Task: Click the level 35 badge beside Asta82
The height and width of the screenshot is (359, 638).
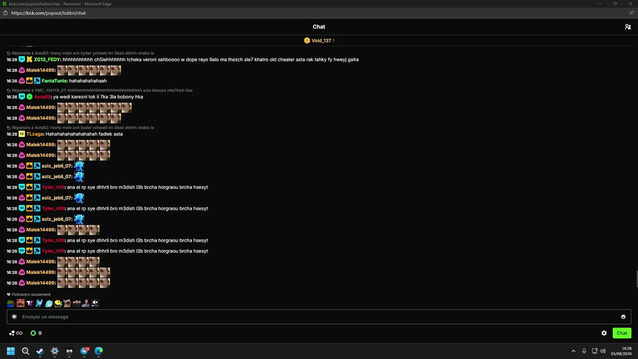Action: [22, 97]
